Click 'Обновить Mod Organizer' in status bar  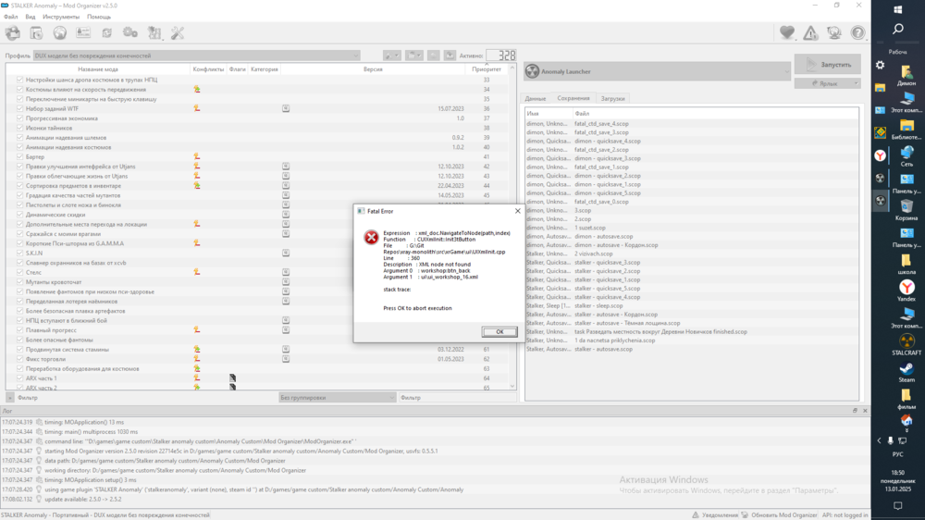(779, 514)
